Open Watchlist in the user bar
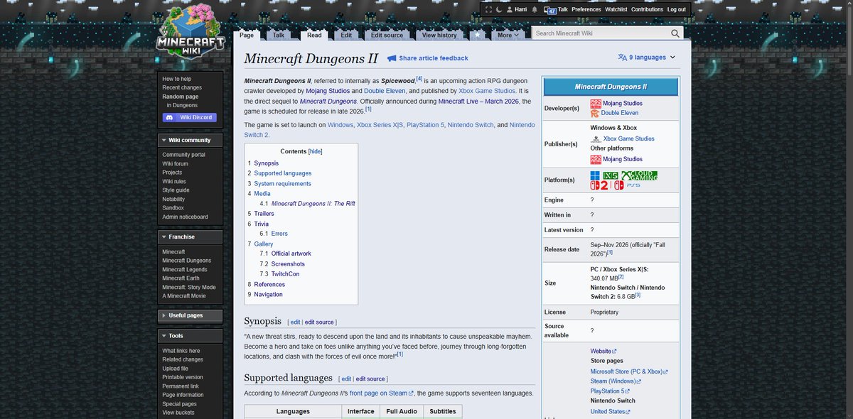The height and width of the screenshot is (419, 853). (x=616, y=9)
